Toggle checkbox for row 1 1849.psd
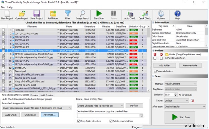This screenshot has width=209, height=129. 3,30
